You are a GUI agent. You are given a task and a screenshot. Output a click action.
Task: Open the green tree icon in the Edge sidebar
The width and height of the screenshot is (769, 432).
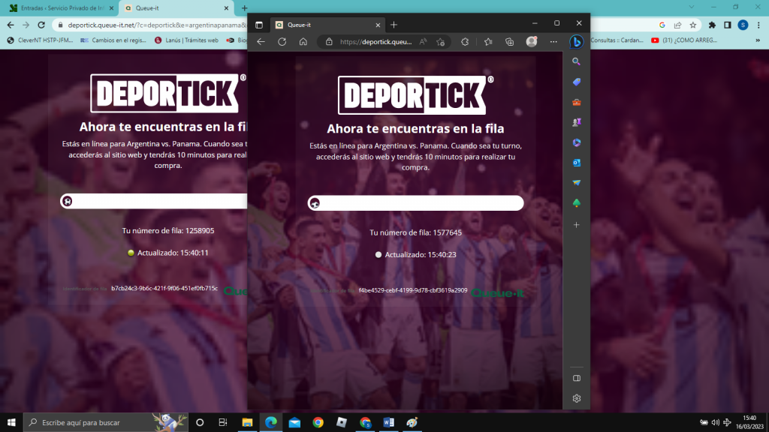pyautogui.click(x=576, y=202)
